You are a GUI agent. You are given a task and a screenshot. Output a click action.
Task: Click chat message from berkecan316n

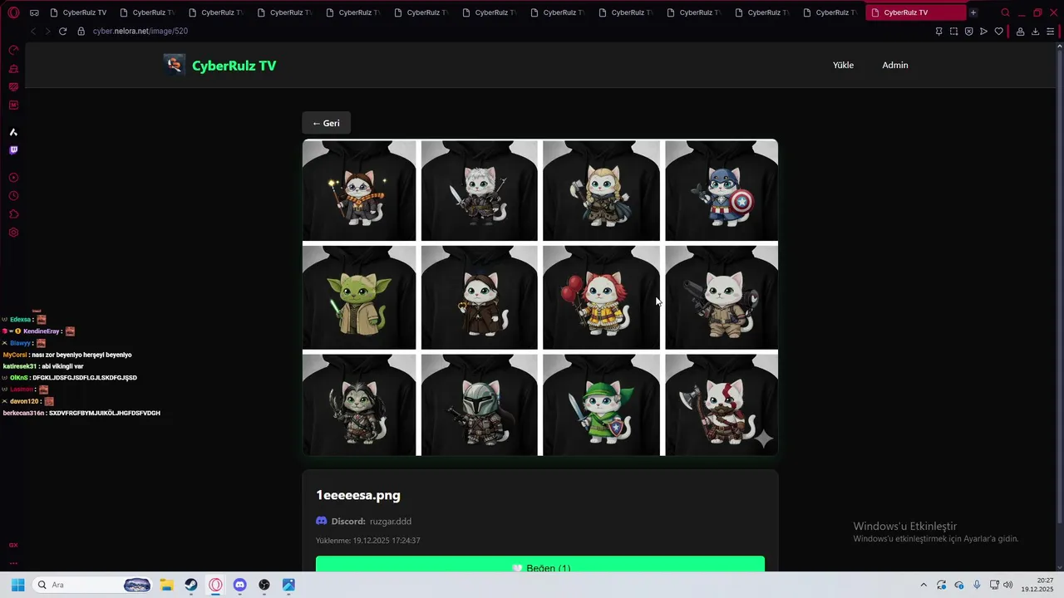[x=81, y=413]
